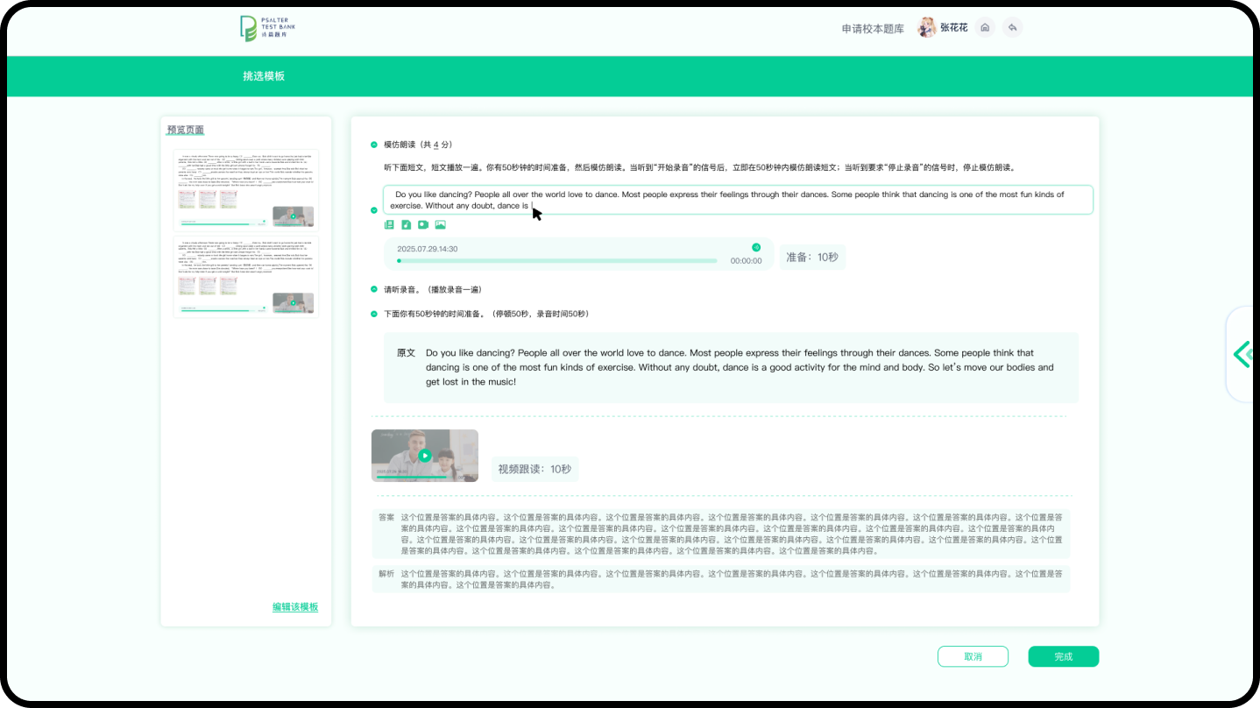Click the home icon in header
This screenshot has height=708, width=1260.
click(x=985, y=28)
